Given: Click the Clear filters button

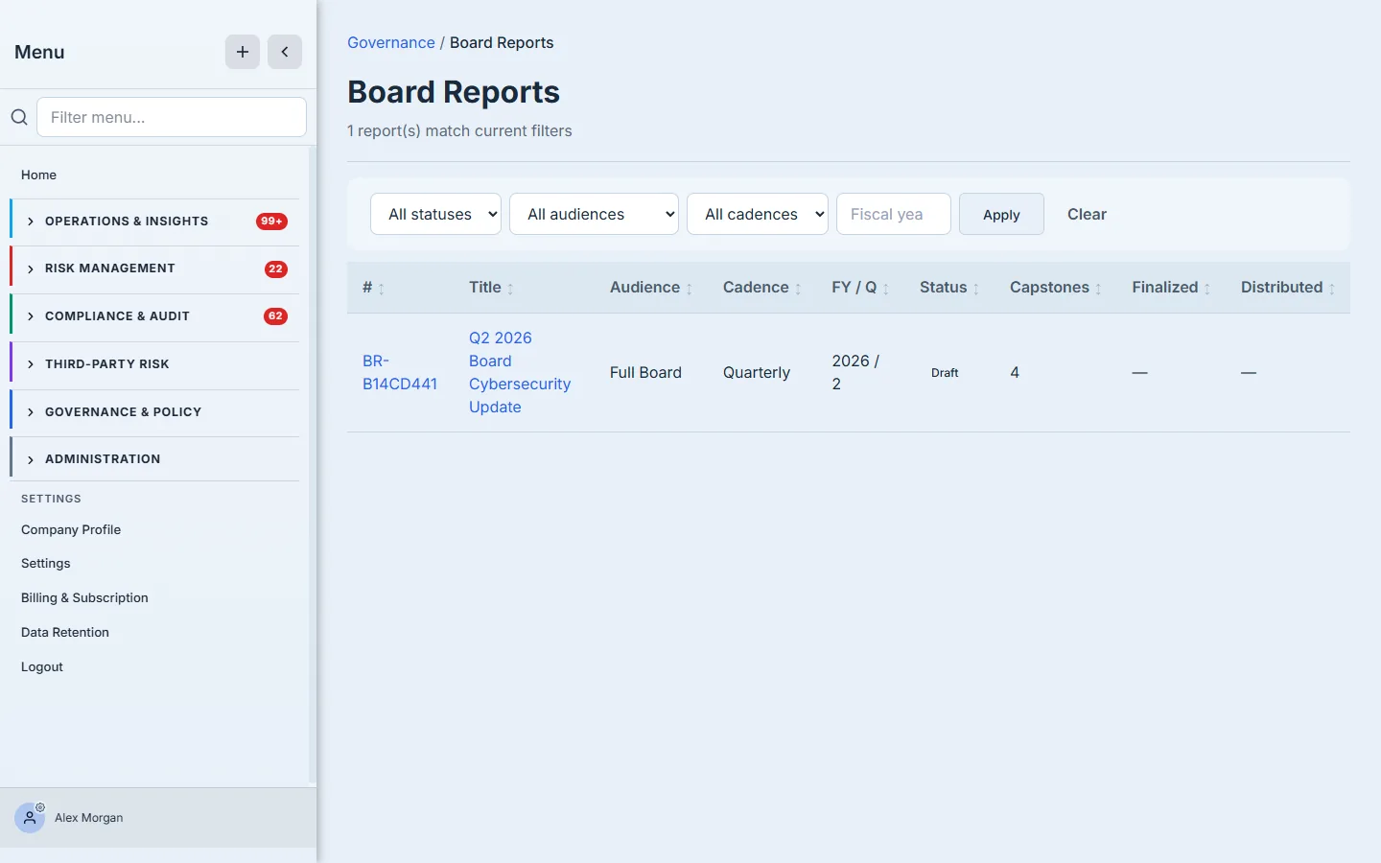Looking at the screenshot, I should (x=1087, y=214).
